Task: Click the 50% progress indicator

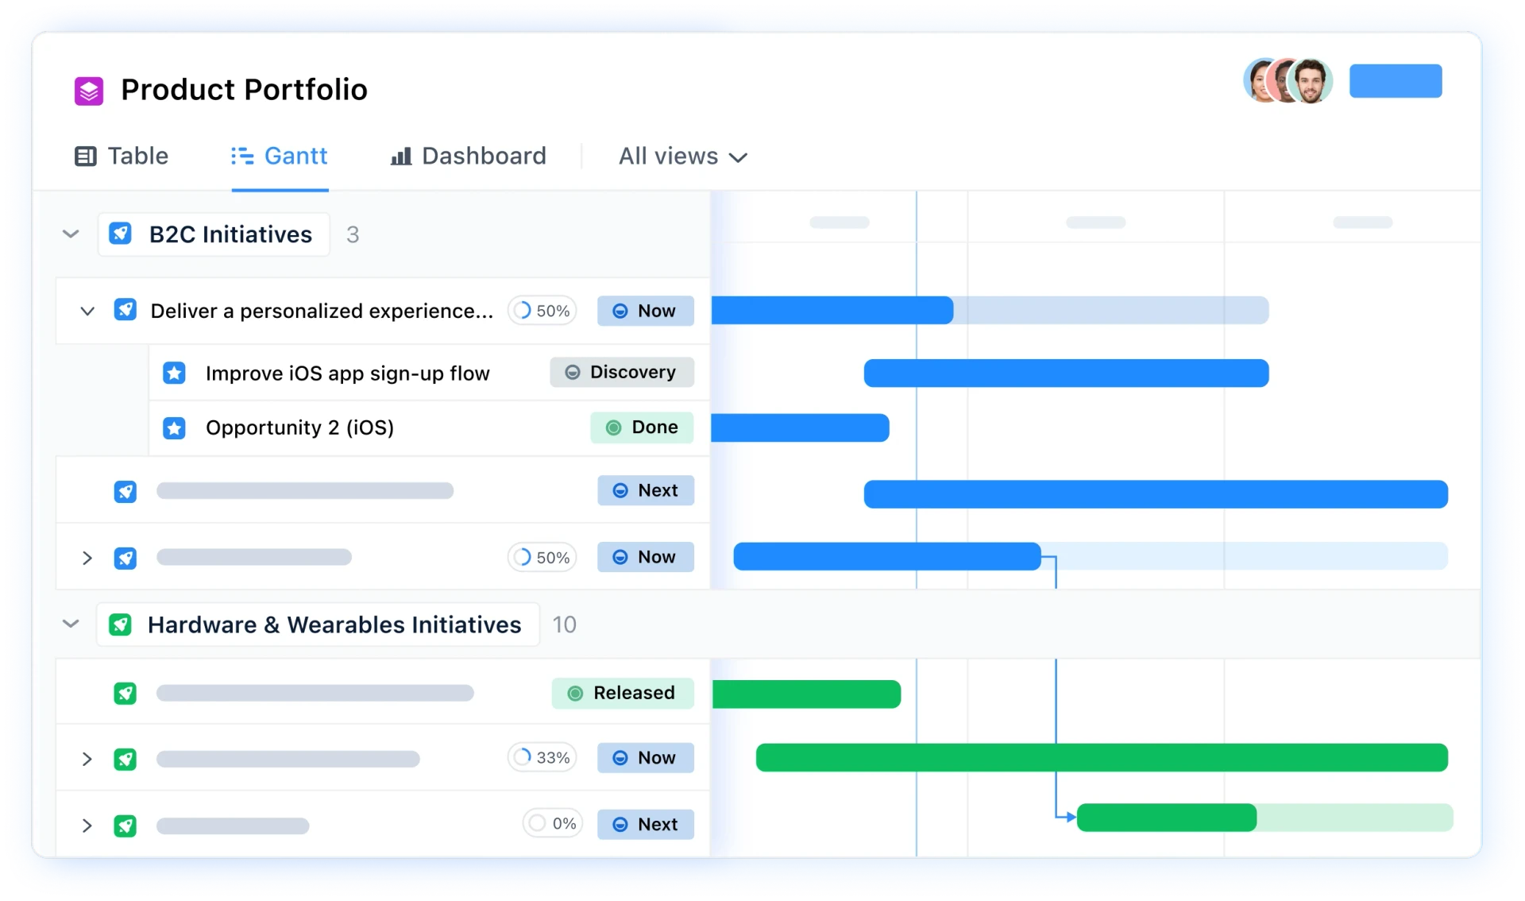Action: tap(542, 311)
